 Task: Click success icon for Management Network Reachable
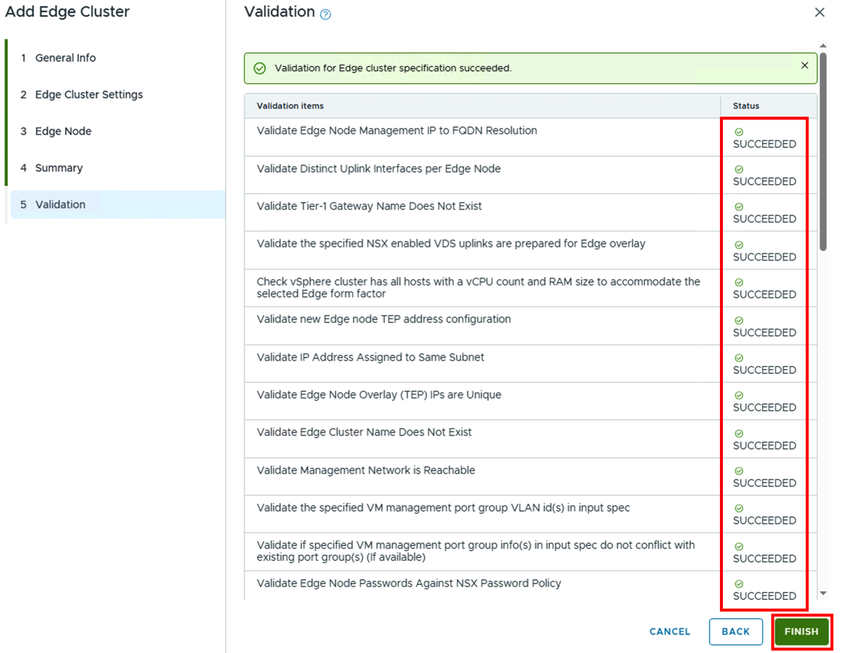pos(739,471)
